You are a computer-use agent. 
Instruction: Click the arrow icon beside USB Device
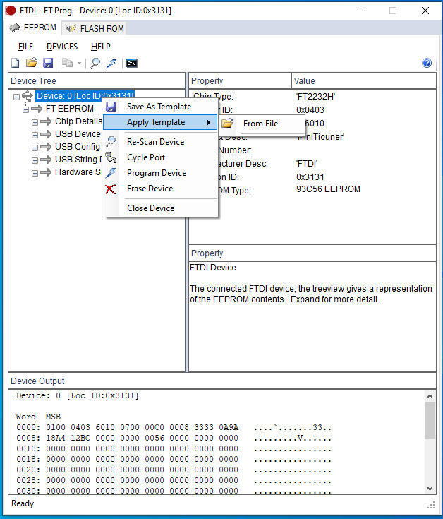click(46, 134)
